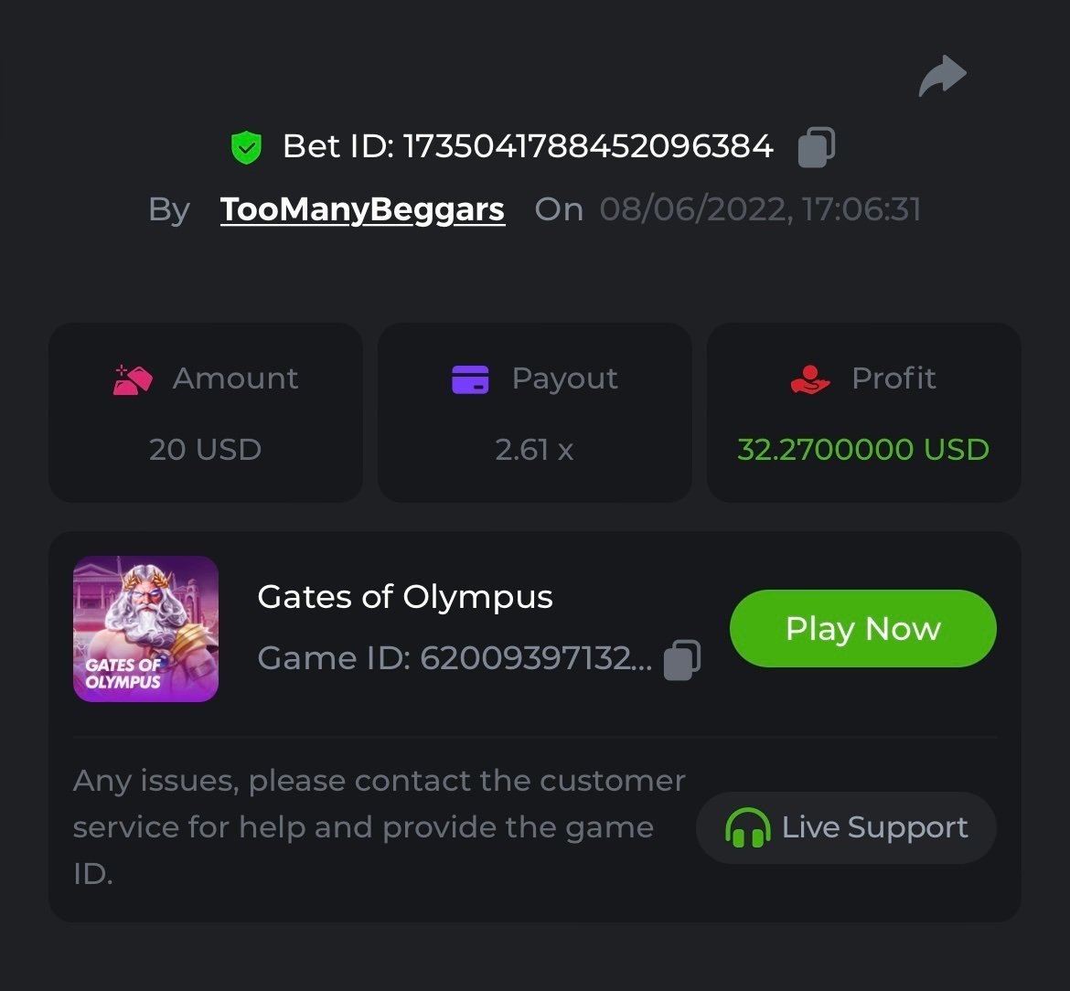1070x991 pixels.
Task: Click the share arrow icon
Action: point(942,76)
